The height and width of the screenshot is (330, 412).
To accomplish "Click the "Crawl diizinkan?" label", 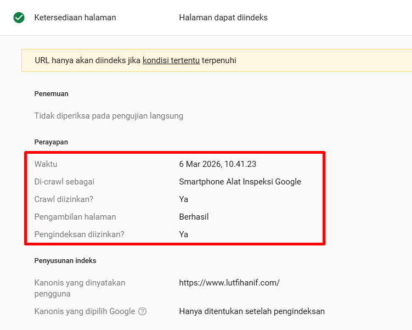I will point(67,199).
